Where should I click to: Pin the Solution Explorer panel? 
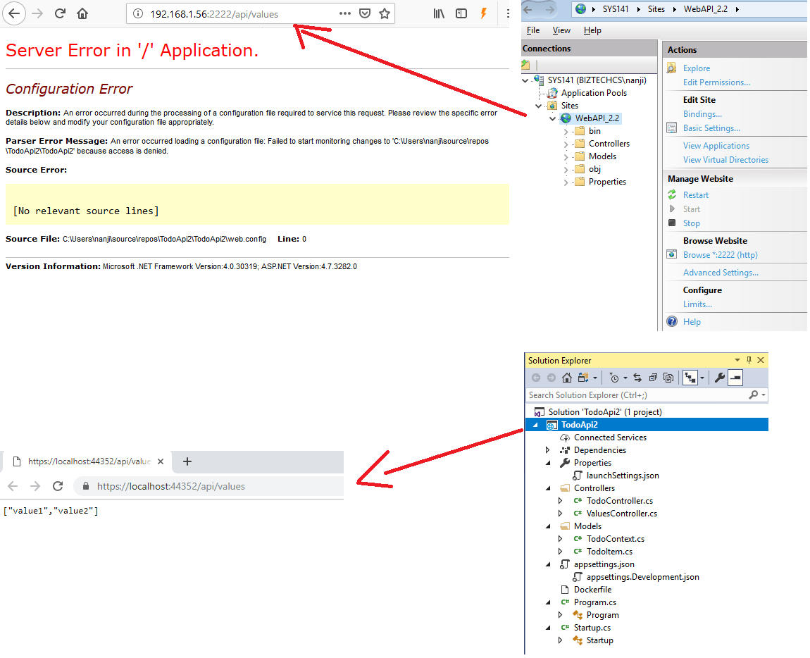pyautogui.click(x=749, y=360)
